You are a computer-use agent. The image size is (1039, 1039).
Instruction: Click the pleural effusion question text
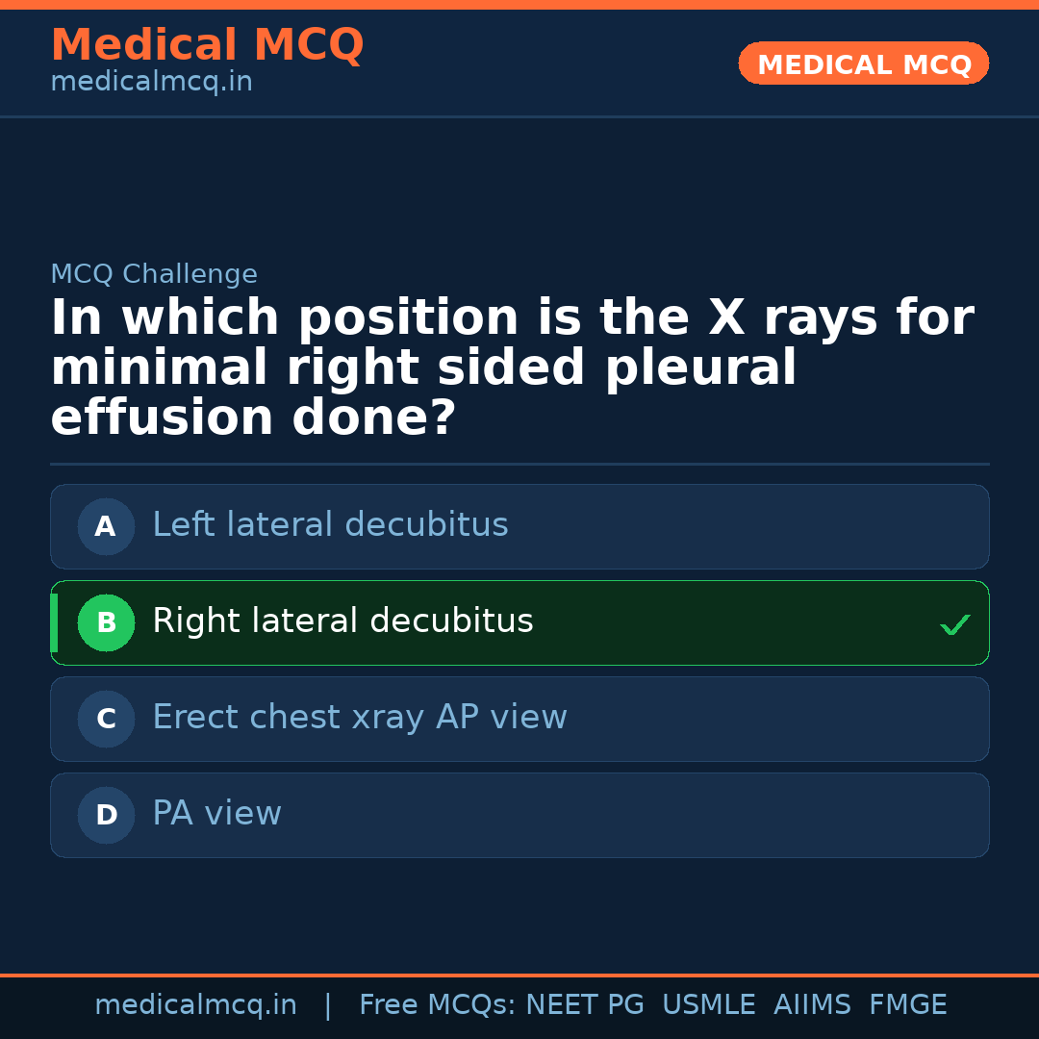click(x=512, y=368)
